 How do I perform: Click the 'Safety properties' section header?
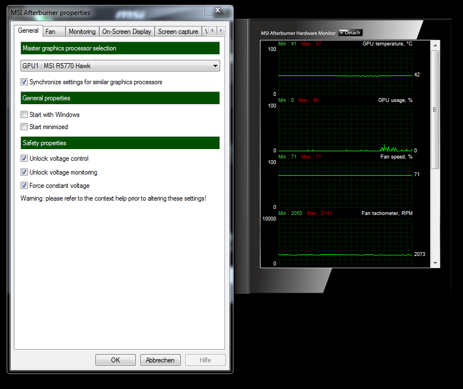point(120,143)
